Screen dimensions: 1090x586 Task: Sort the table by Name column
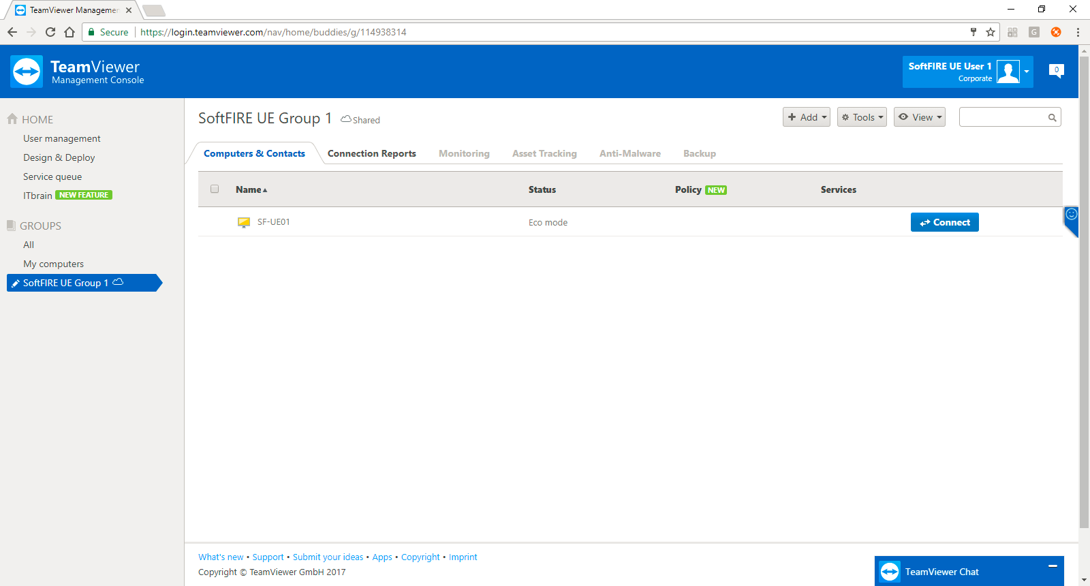(251, 189)
